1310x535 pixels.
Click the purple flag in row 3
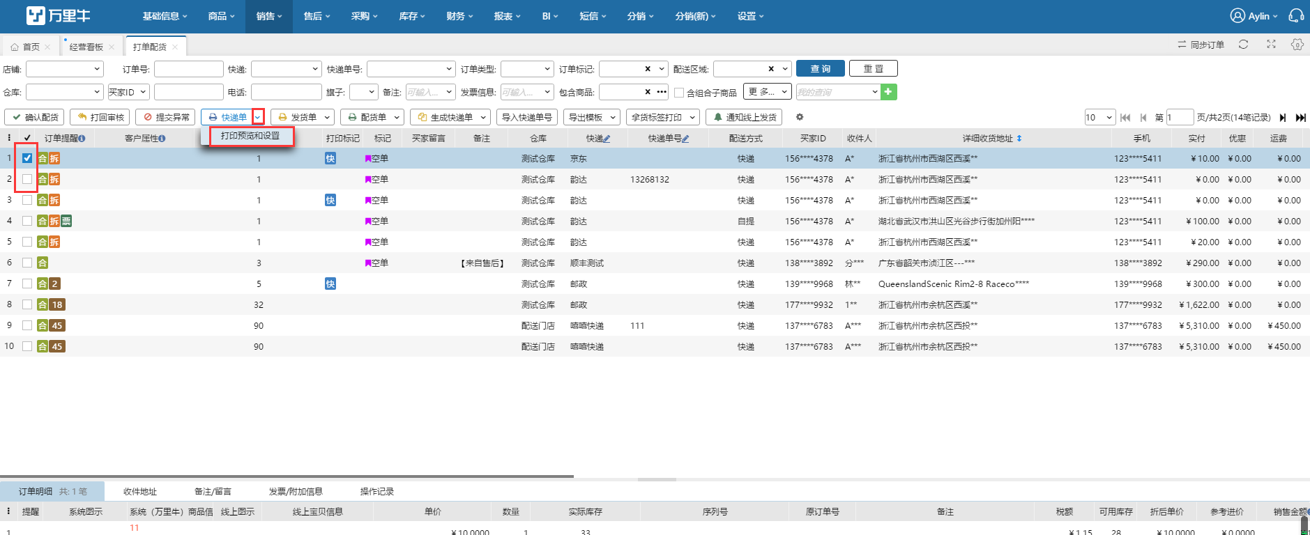[367, 201]
